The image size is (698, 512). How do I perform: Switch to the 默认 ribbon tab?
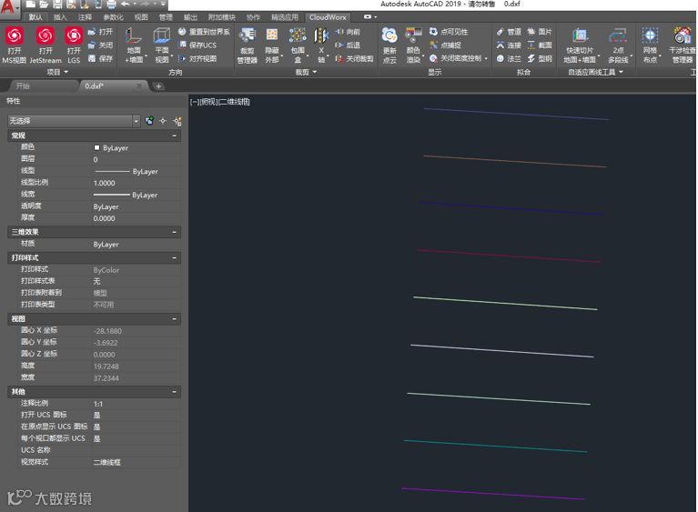tap(35, 17)
